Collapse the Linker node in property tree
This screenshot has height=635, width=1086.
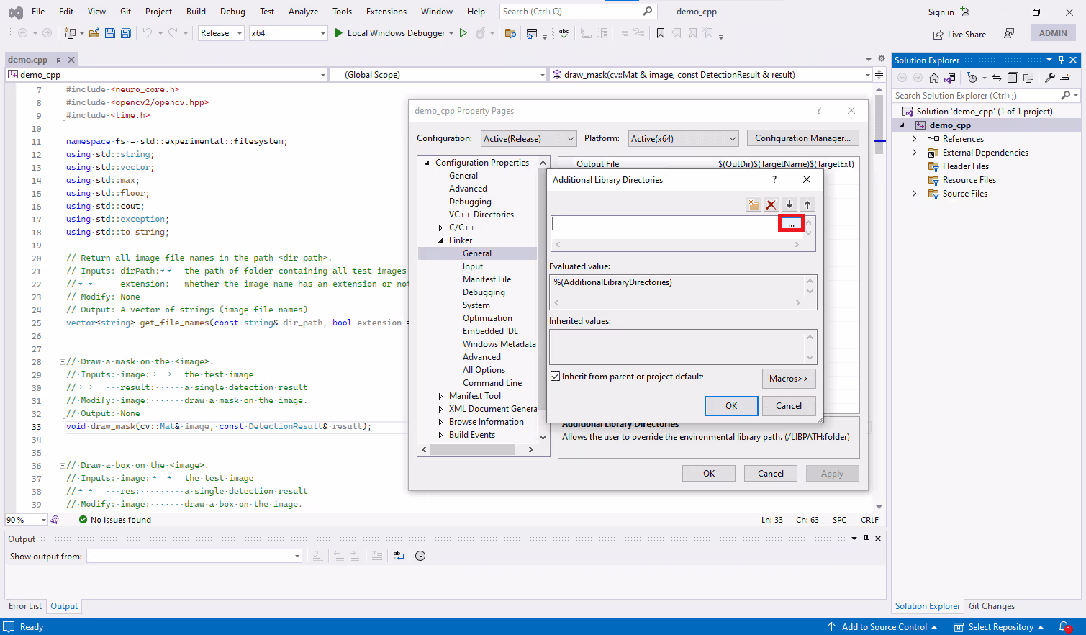[x=440, y=240]
